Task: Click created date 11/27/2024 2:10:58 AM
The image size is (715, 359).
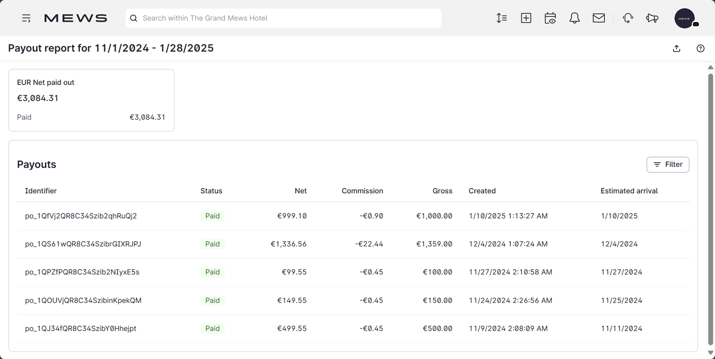Action: pyautogui.click(x=510, y=272)
